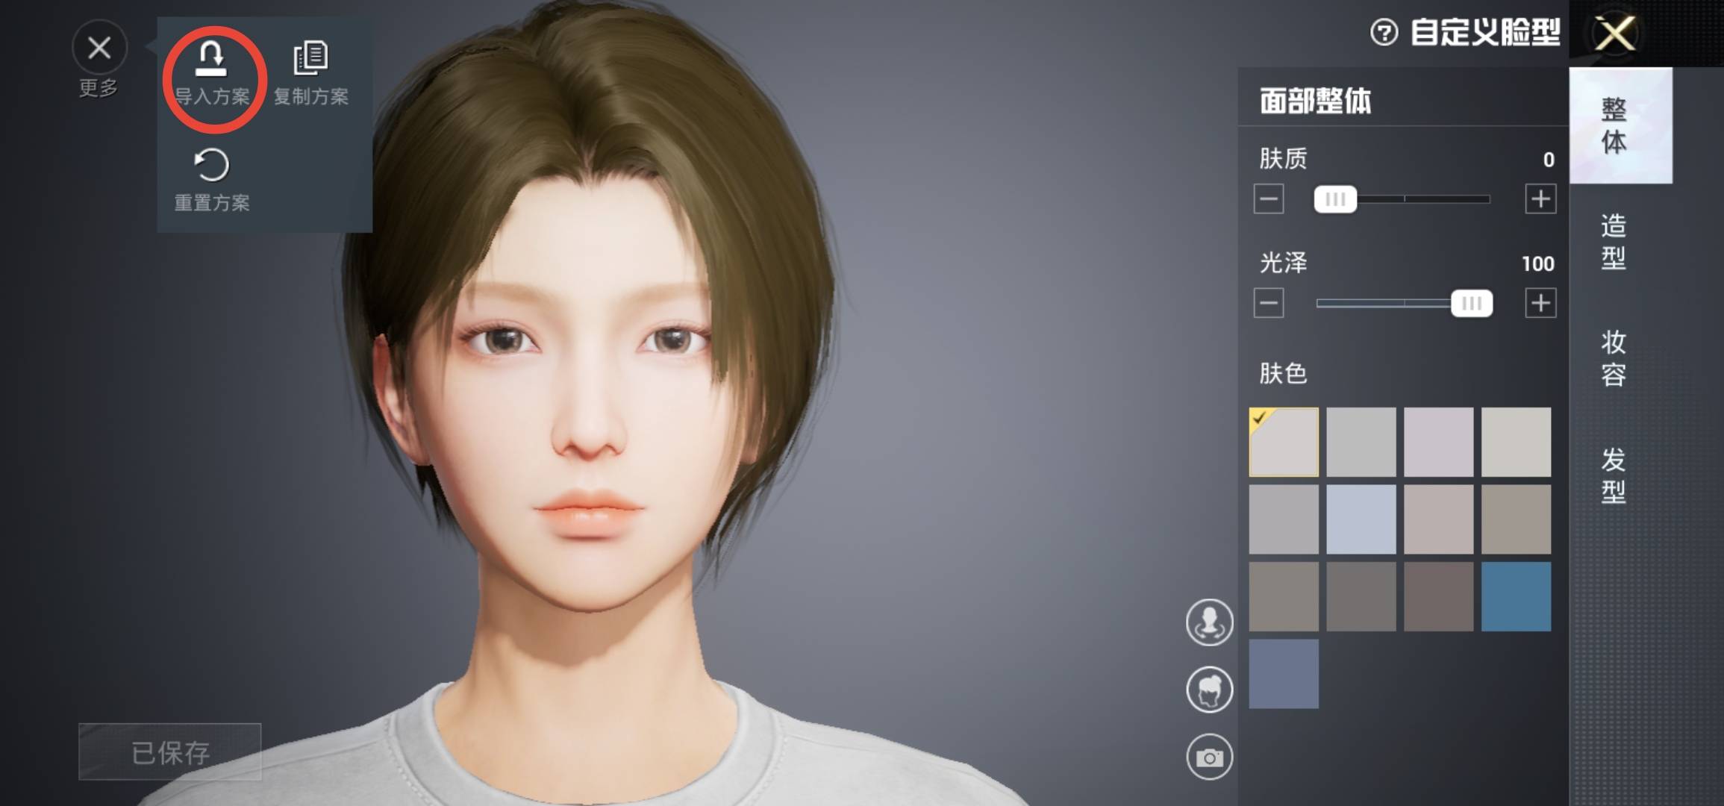Screen dimensions: 1724x806
Task: Select the checked first skin color swatch
Action: [1284, 442]
